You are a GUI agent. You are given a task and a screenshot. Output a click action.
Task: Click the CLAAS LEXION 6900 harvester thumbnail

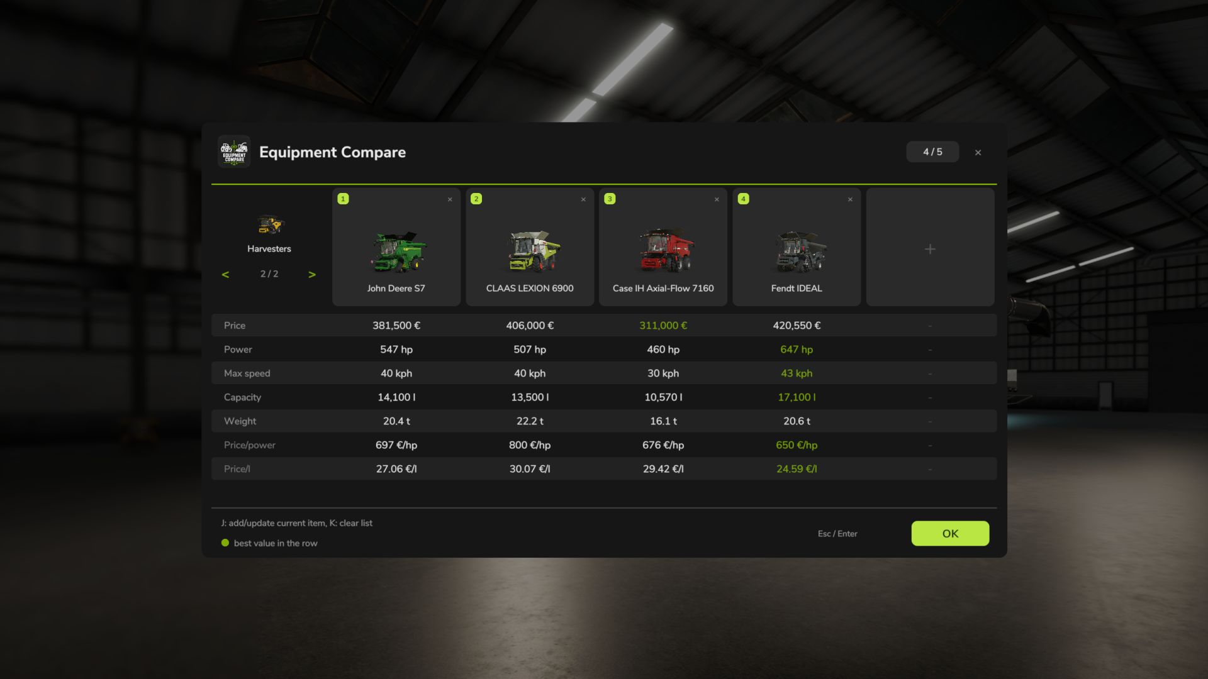tap(534, 251)
